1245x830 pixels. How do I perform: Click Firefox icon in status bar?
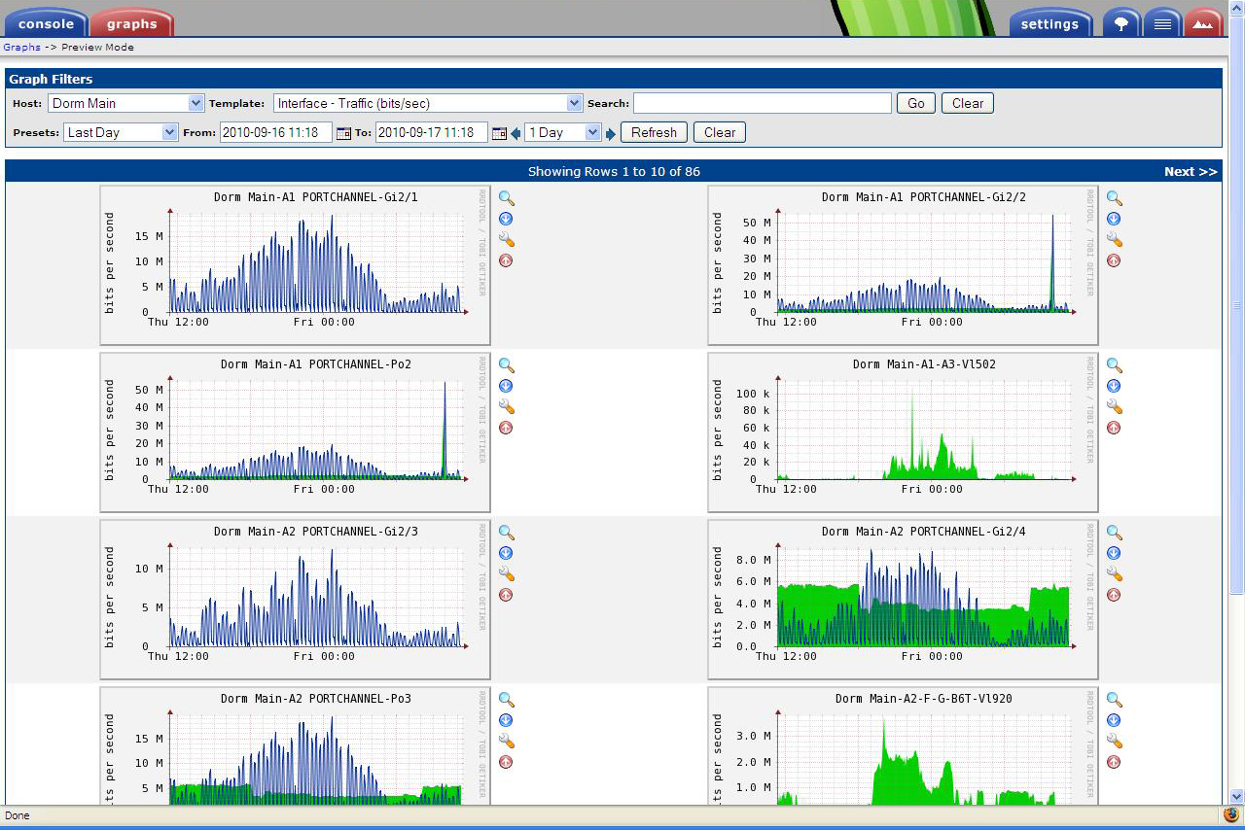pyautogui.click(x=1231, y=815)
